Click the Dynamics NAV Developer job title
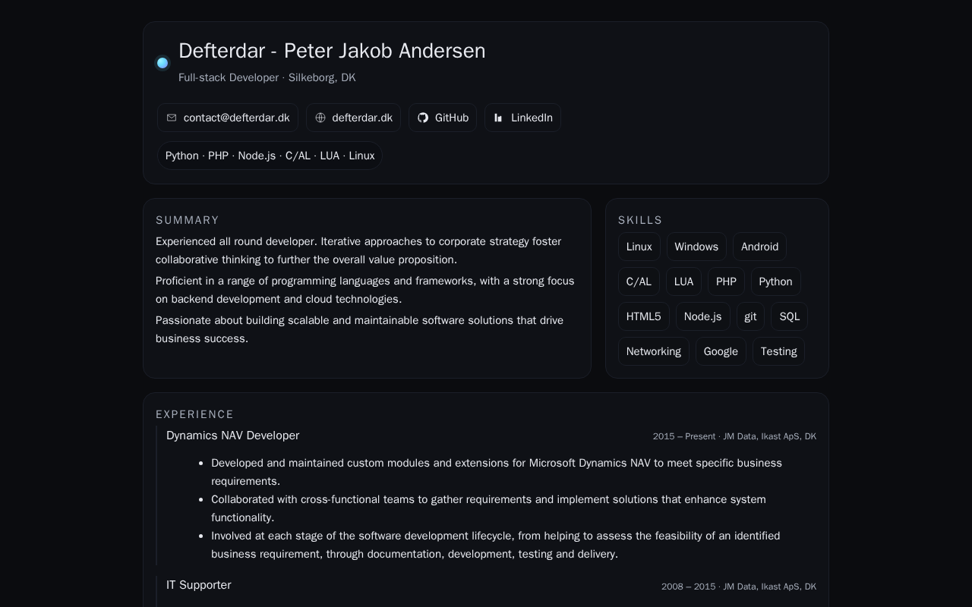 232,436
